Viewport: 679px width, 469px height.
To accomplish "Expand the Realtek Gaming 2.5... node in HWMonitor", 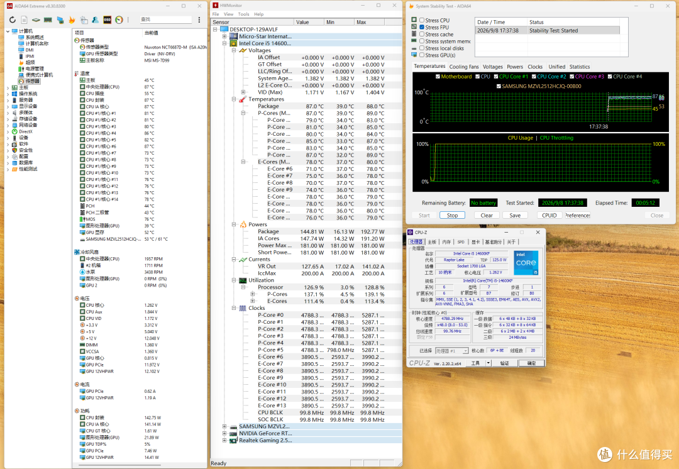I will (x=224, y=440).
